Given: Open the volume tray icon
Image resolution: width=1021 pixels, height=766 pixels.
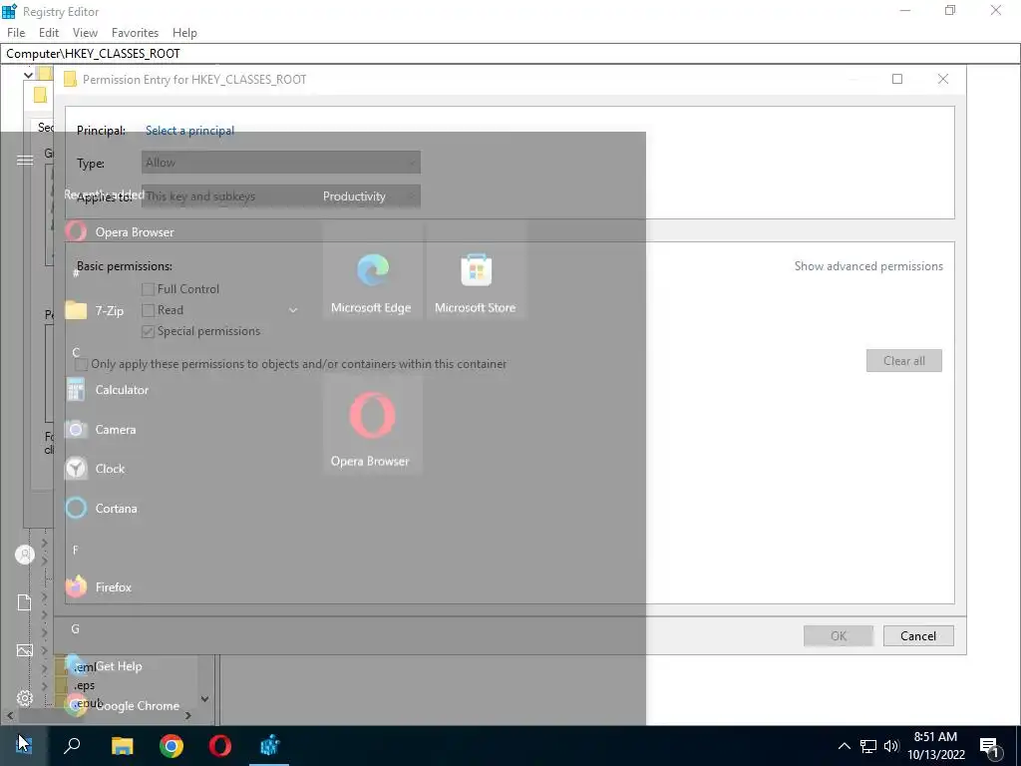Looking at the screenshot, I should (x=891, y=746).
